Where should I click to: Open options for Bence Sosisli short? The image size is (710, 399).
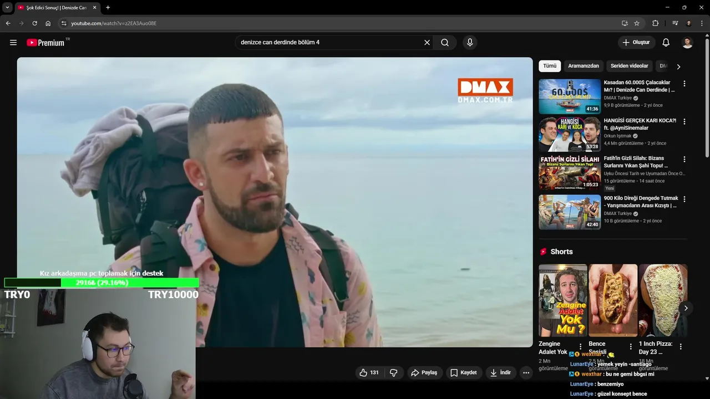point(631,346)
